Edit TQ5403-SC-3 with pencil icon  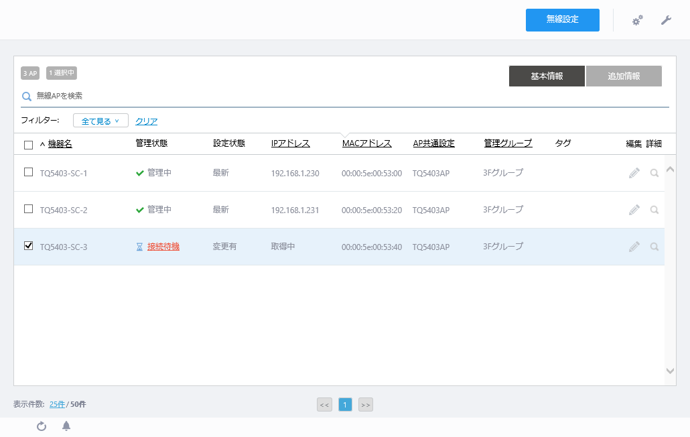pyautogui.click(x=634, y=247)
